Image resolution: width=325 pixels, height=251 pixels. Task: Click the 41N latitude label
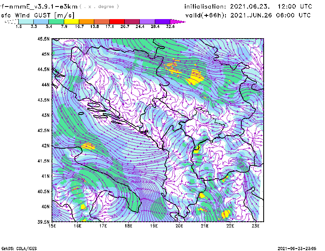(x=45, y=176)
